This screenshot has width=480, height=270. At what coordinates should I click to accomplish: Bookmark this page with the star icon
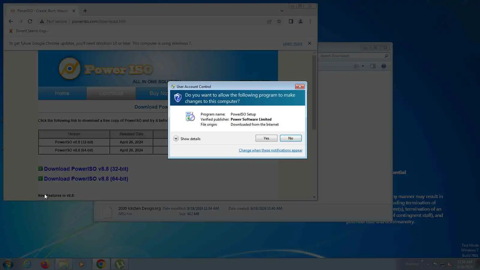(279, 21)
